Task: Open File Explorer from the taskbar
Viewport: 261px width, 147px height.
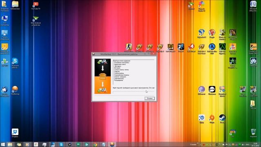Action: point(10,144)
